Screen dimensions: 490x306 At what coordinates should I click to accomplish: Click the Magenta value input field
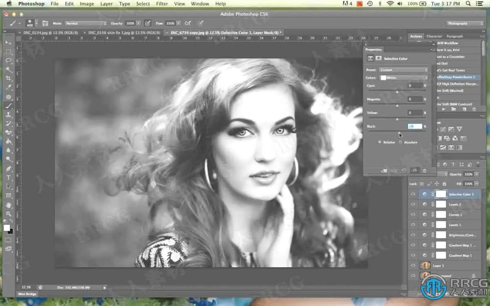(x=415, y=99)
